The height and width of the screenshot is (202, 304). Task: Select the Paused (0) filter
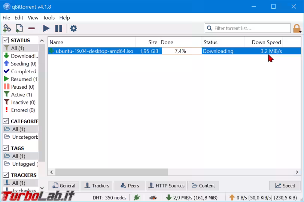coord(21,87)
